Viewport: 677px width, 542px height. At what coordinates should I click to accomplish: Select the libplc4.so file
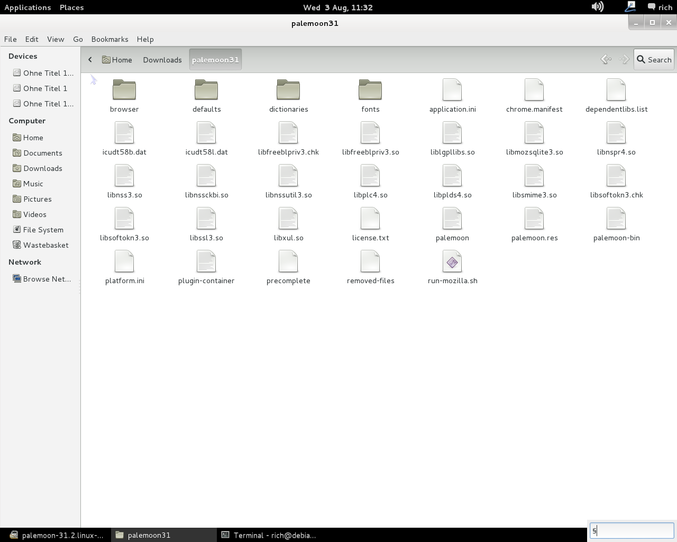(370, 182)
